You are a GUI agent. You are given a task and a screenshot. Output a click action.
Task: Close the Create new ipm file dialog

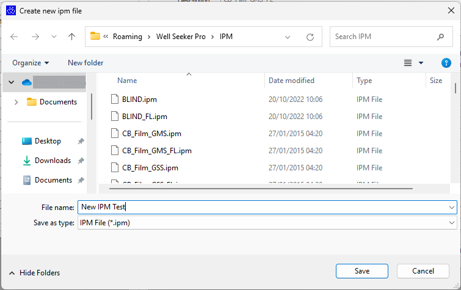point(451,10)
